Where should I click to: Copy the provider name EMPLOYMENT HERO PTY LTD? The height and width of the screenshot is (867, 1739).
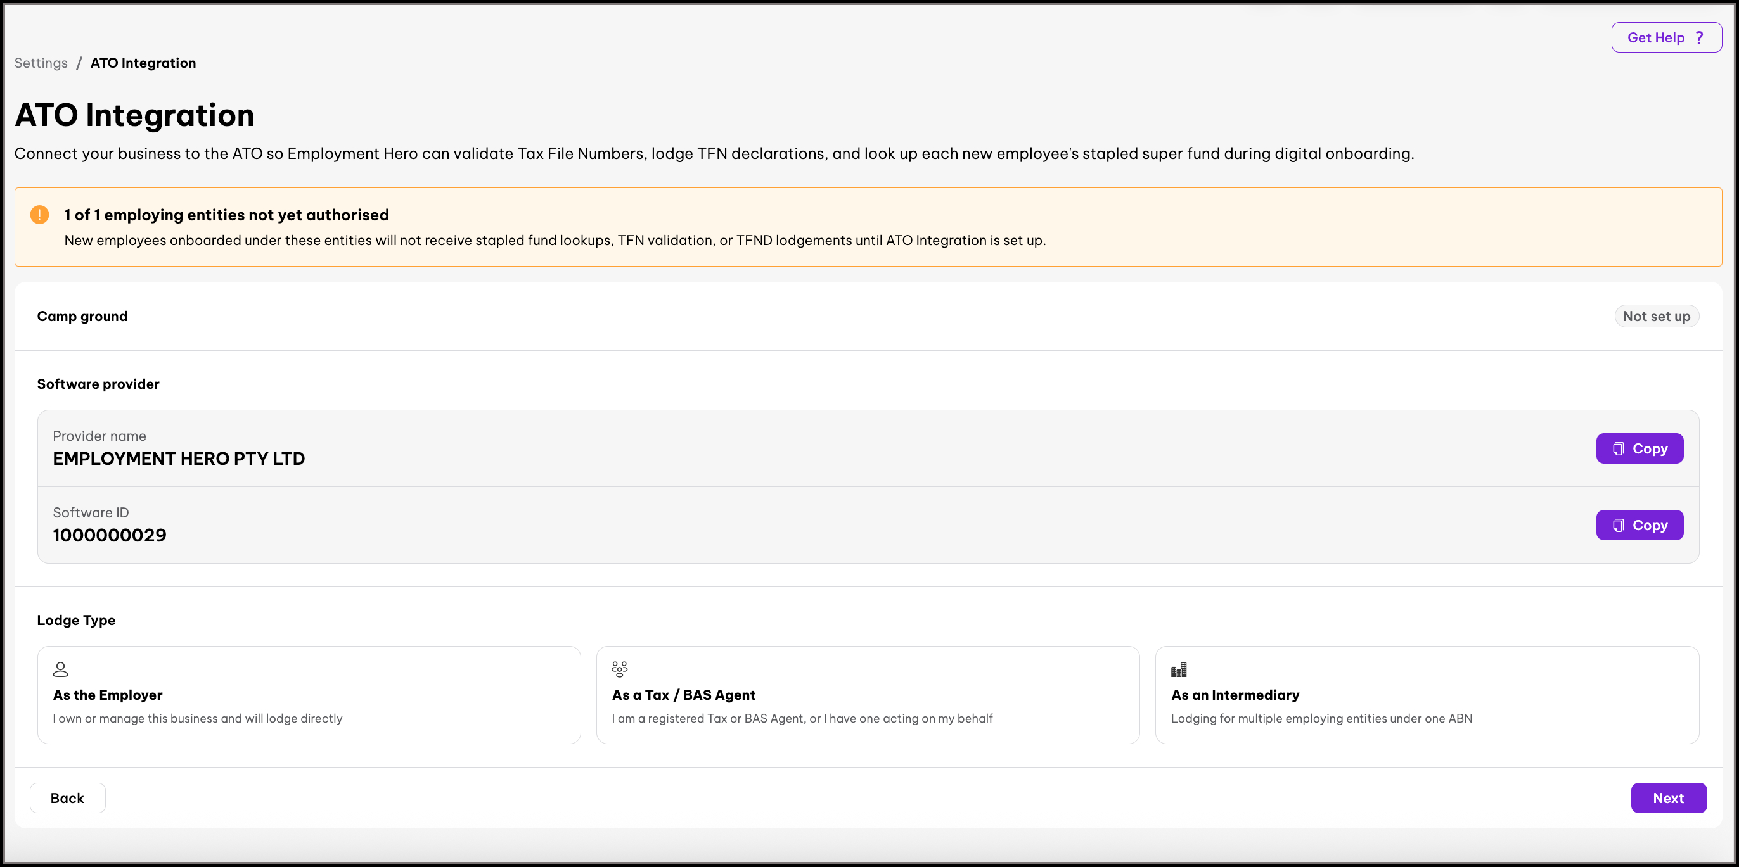point(1639,448)
